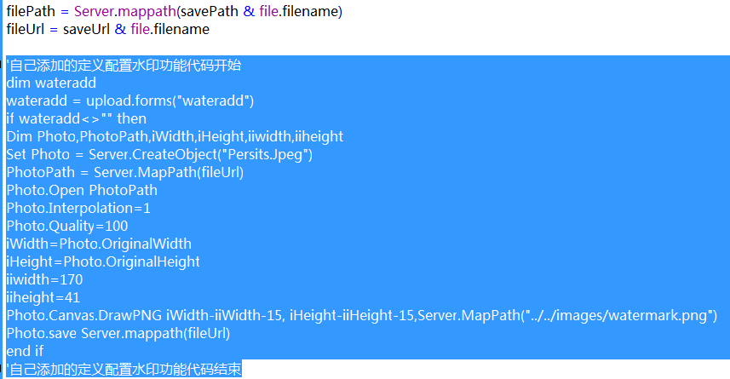Place cursor on 'fileUrl = saveUrl' line
730x379 pixels.
pyautogui.click(x=107, y=29)
